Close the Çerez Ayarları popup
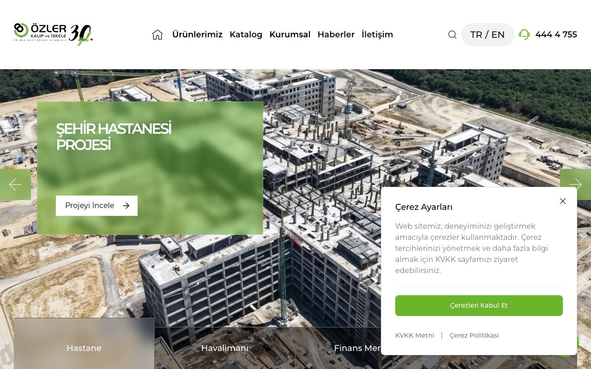Screen dimensions: 591x369 point(562,201)
